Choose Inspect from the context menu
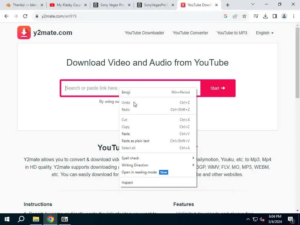Image resolution: width=300 pixels, height=225 pixels. [x=158, y=183]
